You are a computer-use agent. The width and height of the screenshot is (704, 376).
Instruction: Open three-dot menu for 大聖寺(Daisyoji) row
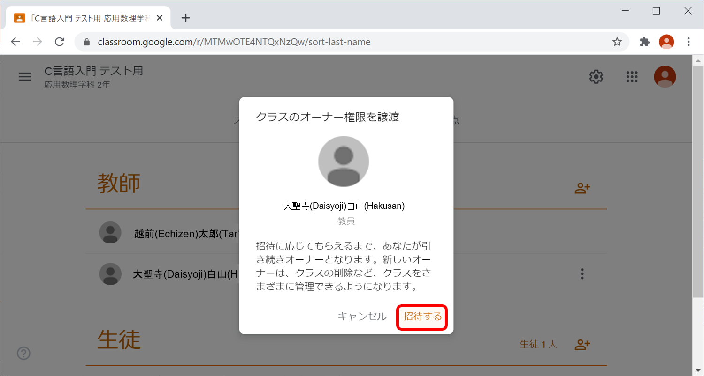click(582, 274)
